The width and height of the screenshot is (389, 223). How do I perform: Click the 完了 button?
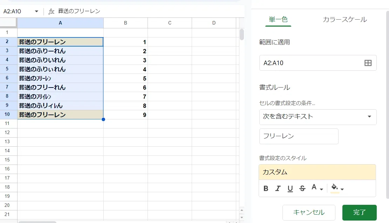pos(360,212)
